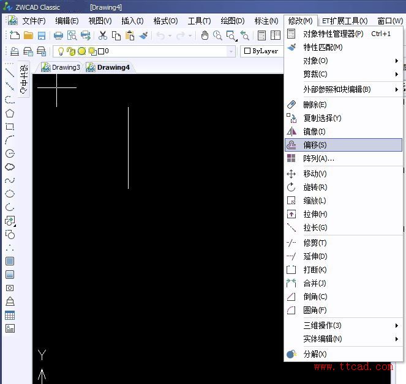Click the New drawing icon in toolbar
Image resolution: width=406 pixels, height=384 pixels.
tap(15, 35)
